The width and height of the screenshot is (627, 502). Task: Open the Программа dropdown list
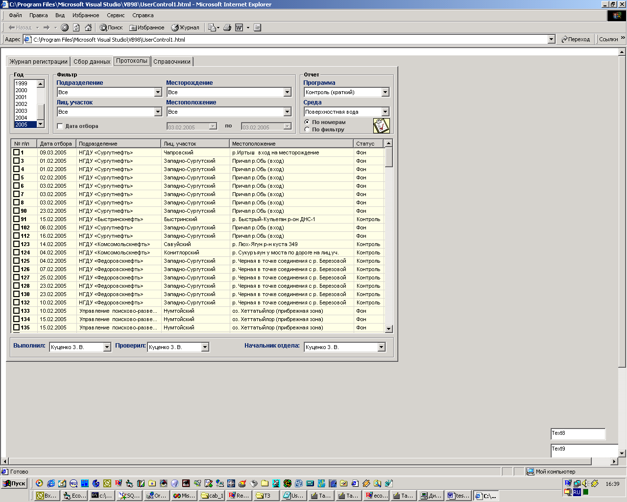pos(385,92)
